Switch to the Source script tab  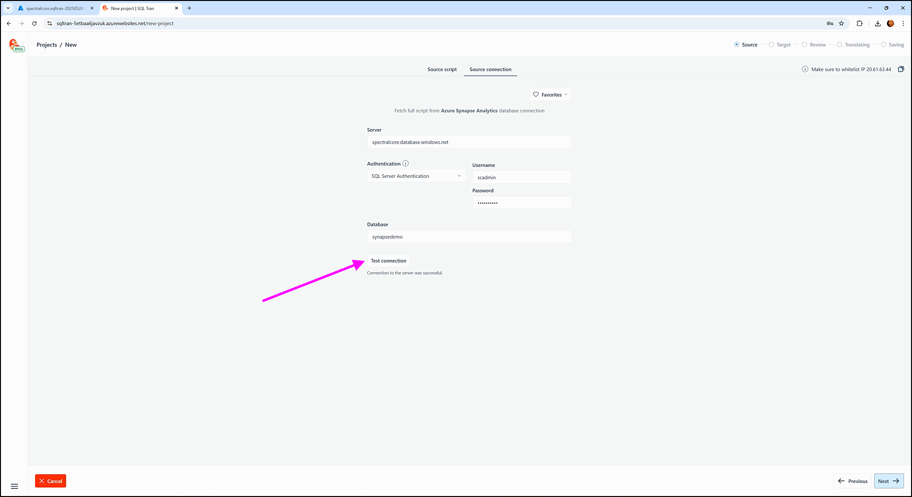point(442,69)
